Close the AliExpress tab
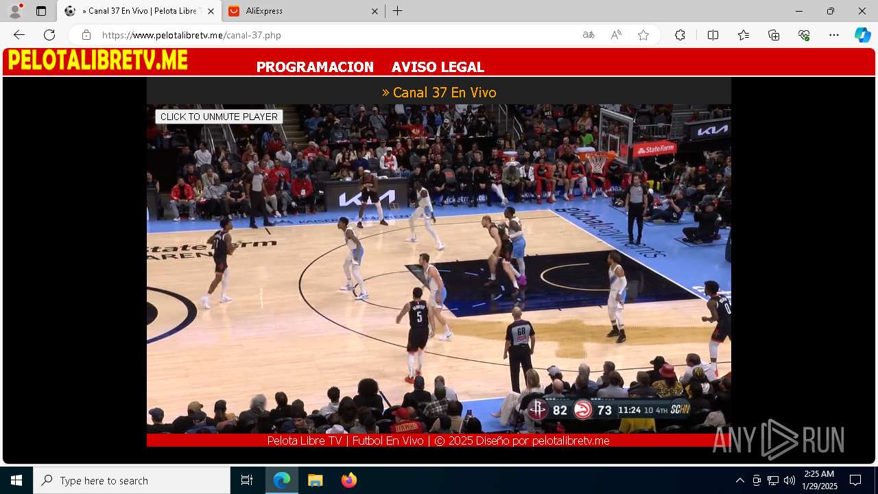 (x=375, y=11)
